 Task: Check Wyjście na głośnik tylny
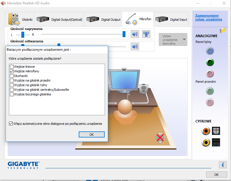pyautogui.click(x=12, y=85)
